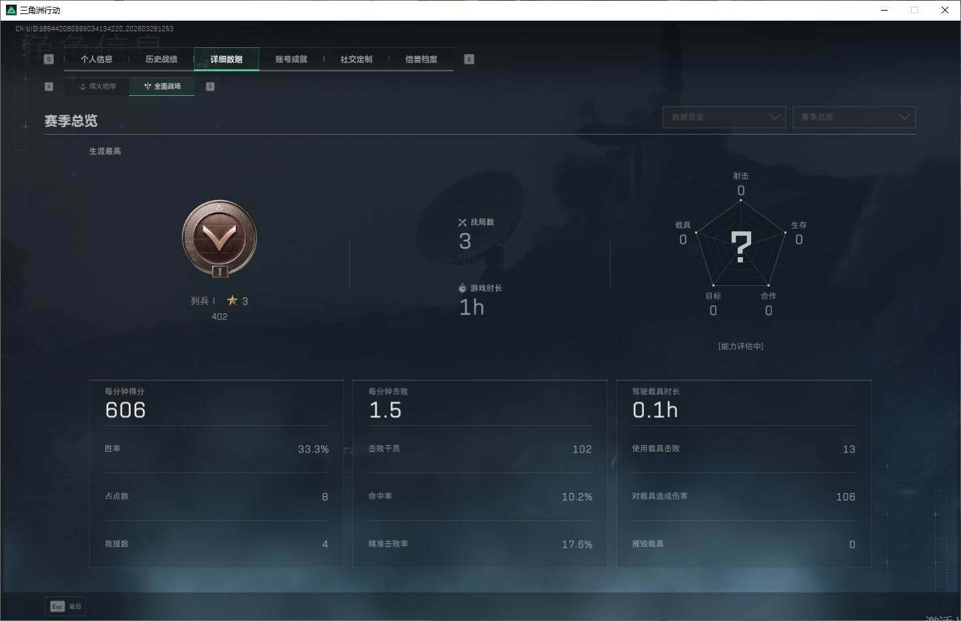Viewport: 961px width, 621px height.
Task: Click the 列兵 I rank badge emblem
Action: pyautogui.click(x=220, y=239)
